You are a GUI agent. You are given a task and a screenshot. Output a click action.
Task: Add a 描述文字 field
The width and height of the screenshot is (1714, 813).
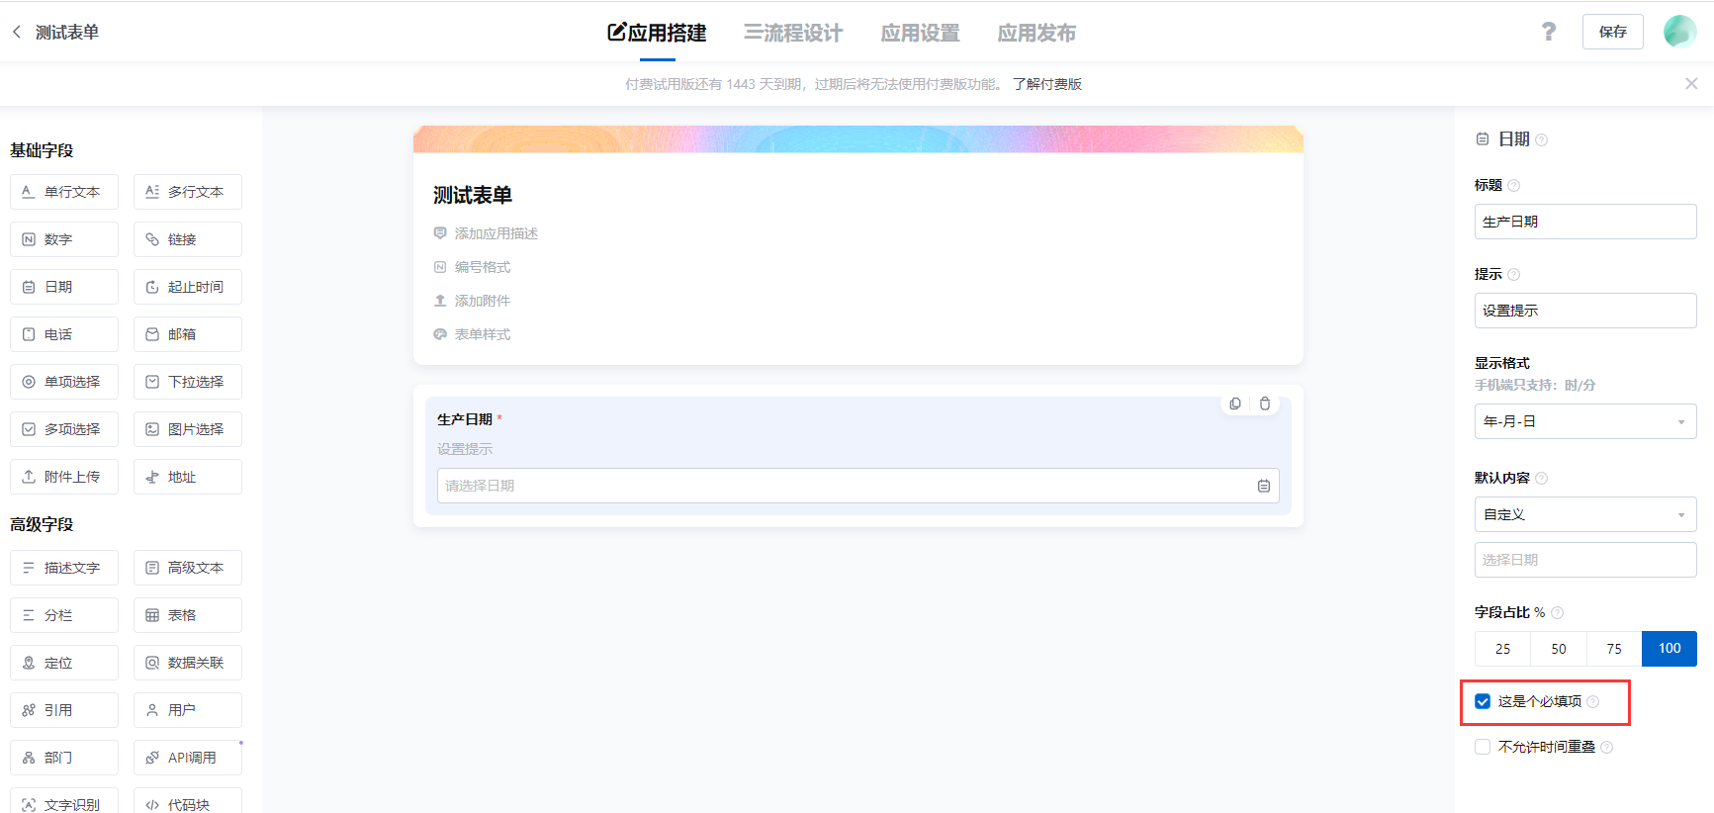[64, 568]
